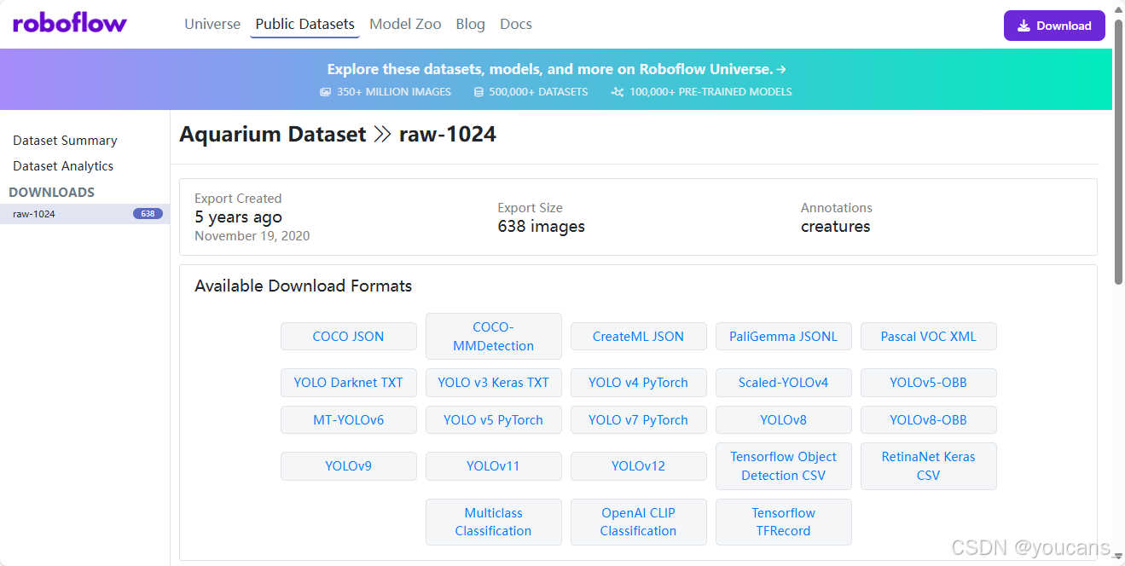
Task: Choose YOLOv12 format
Action: 639,466
